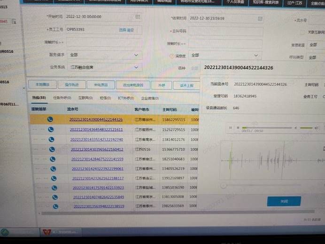
Task: Stop the recording with the stop button
Action: click(237, 127)
